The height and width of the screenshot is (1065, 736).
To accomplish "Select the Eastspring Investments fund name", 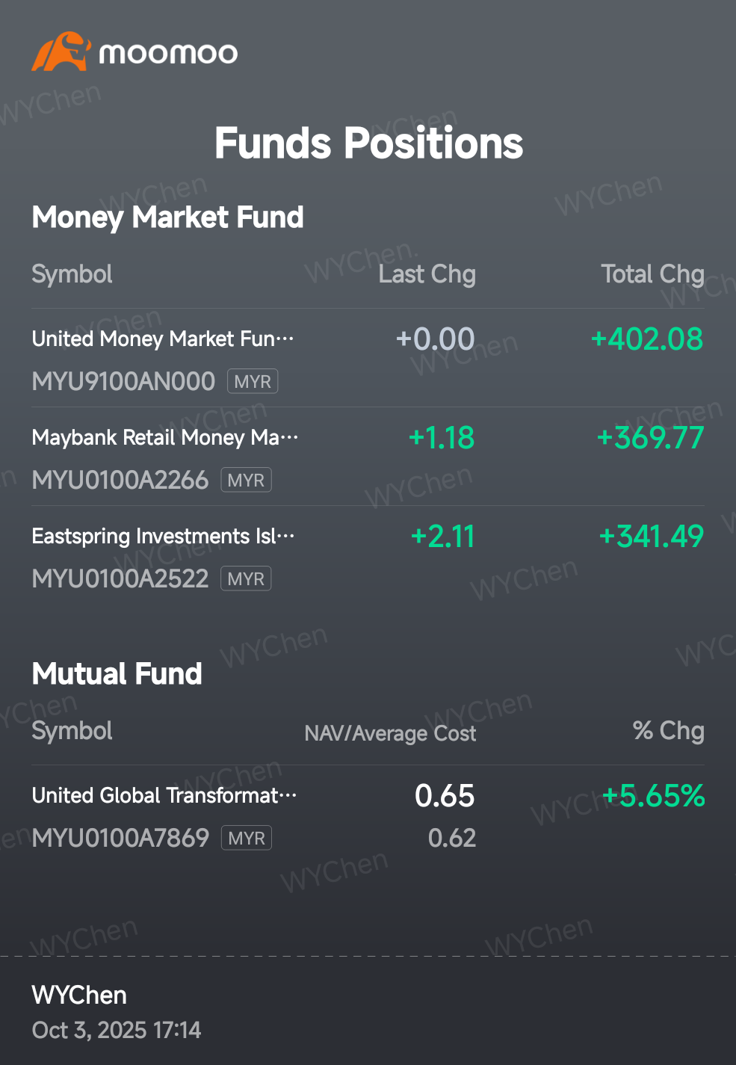I will tap(163, 537).
